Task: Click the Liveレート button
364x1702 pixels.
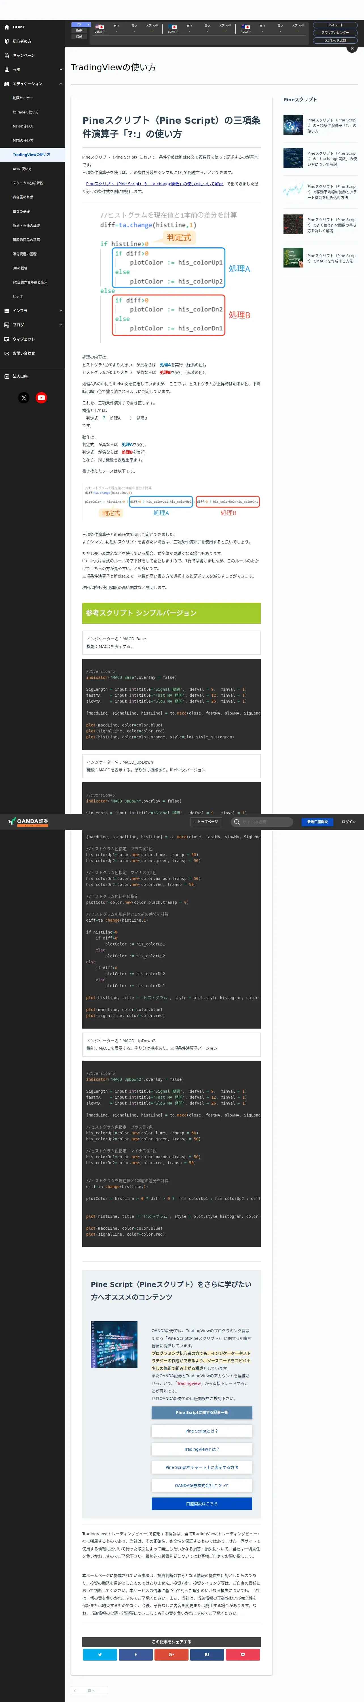Action: (335, 25)
